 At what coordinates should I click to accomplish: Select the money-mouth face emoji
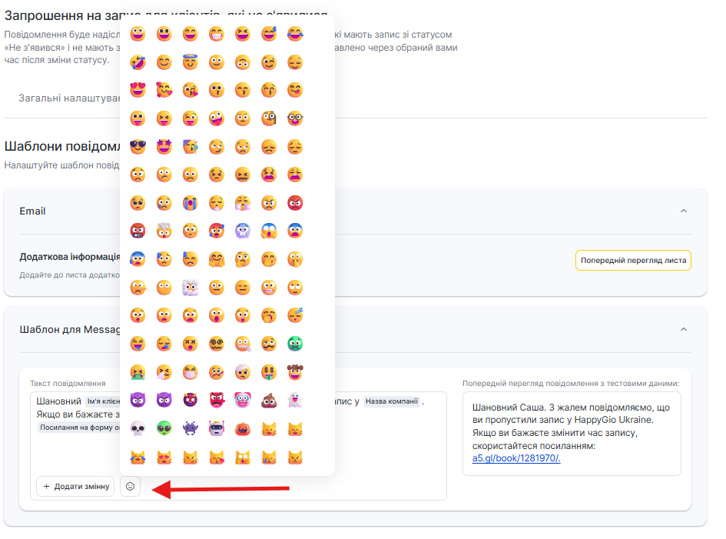point(269,371)
